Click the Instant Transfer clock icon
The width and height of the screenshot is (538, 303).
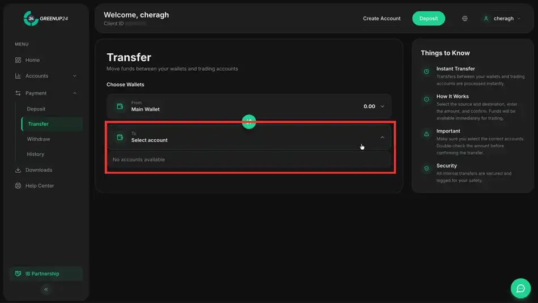click(x=426, y=71)
